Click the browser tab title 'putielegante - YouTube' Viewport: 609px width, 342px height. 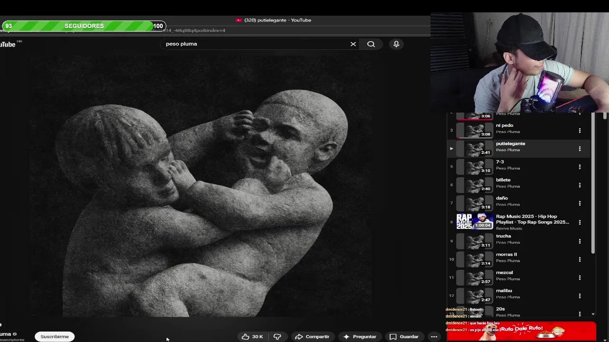point(277,20)
